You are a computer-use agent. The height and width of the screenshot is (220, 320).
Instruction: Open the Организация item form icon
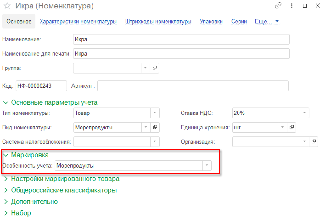(313, 142)
